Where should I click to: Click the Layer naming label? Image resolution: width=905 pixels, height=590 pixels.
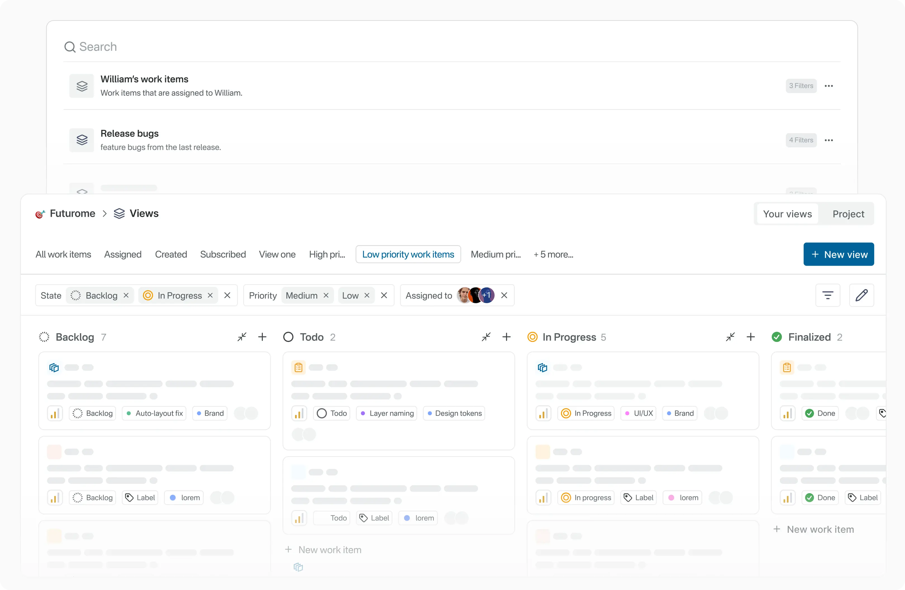click(x=387, y=413)
